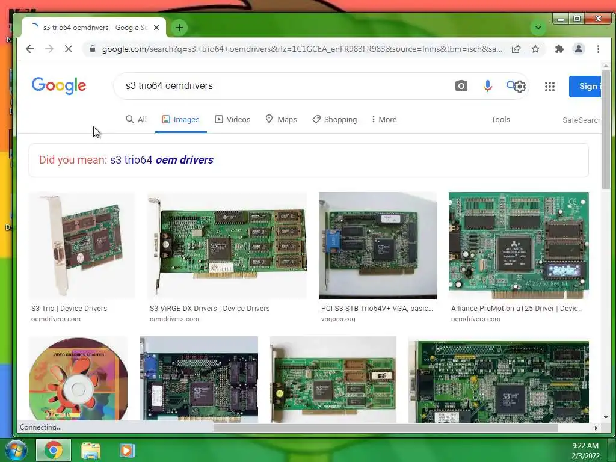Viewport: 616px width, 462px height.
Task: Click the 'S3 ViRGE DX Drivers' caption link
Action: click(x=209, y=309)
